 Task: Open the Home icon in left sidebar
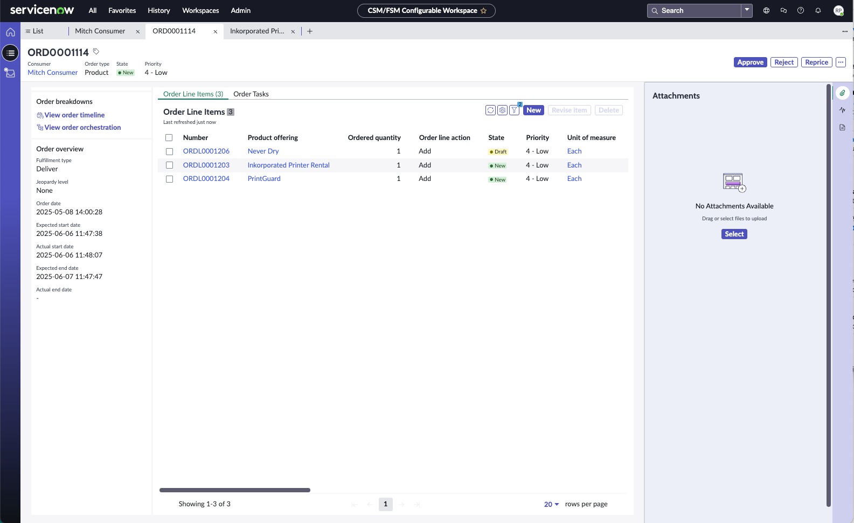[10, 32]
